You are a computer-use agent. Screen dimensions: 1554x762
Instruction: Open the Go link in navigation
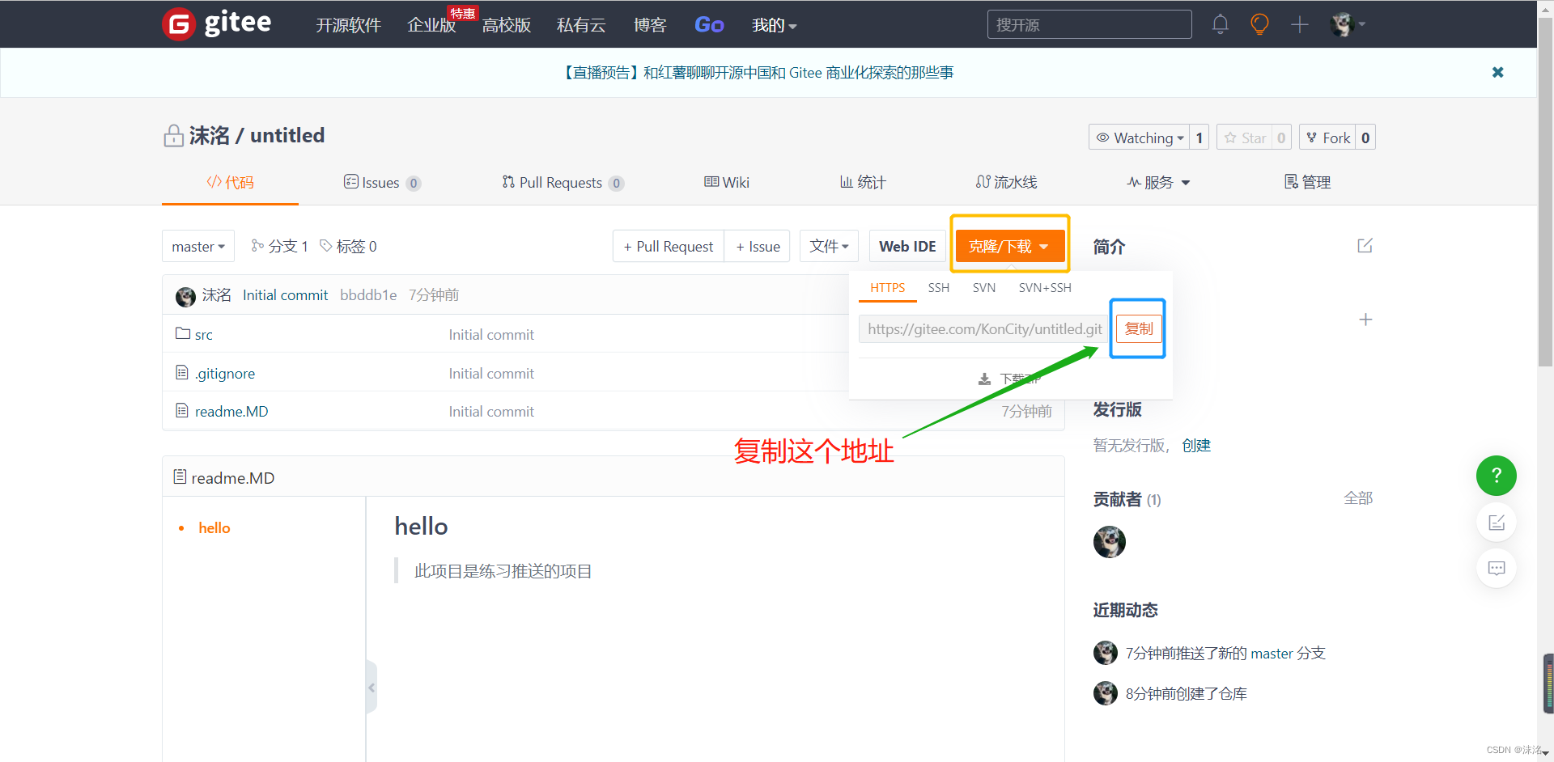coord(709,25)
